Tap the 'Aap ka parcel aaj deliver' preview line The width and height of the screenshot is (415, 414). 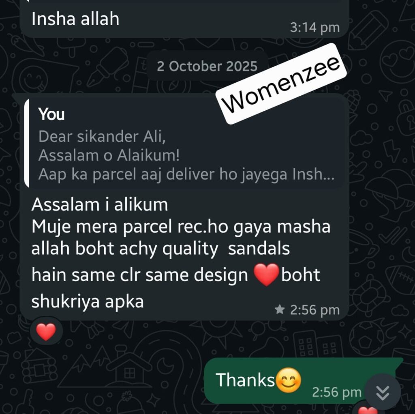coord(186,174)
